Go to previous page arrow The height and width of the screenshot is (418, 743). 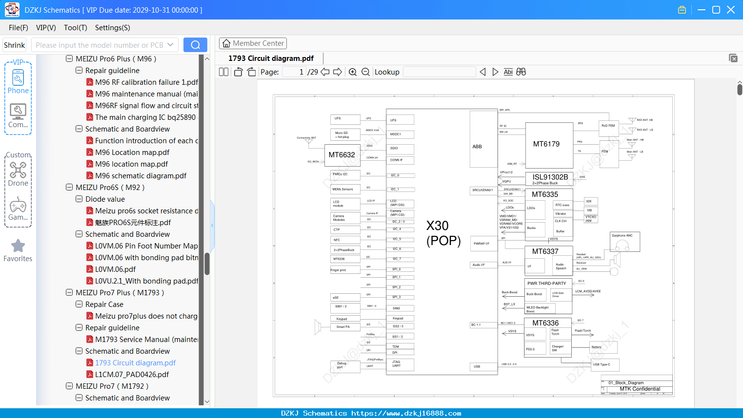point(325,72)
